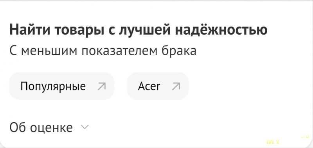Viewport: 313px width, 148px height.
Task: Show rating details via the downward chevron
Action: [85, 127]
